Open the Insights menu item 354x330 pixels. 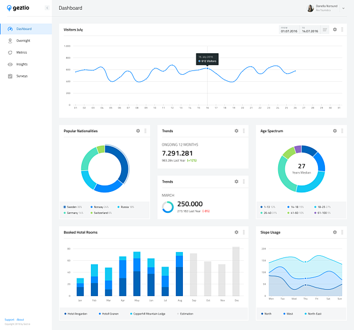26,64
